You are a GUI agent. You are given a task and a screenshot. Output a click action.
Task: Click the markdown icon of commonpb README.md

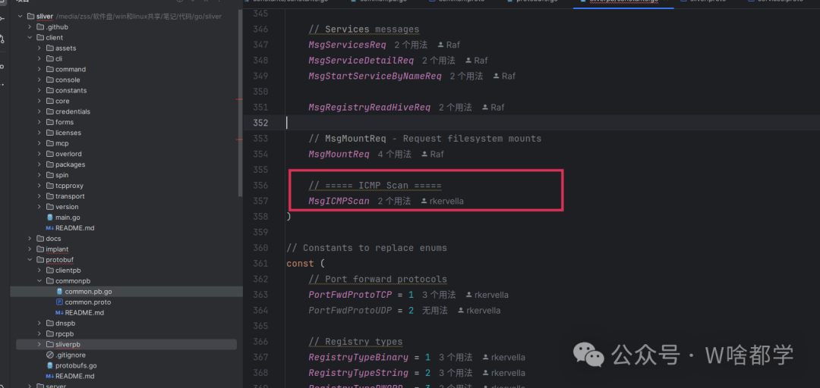(x=60, y=313)
